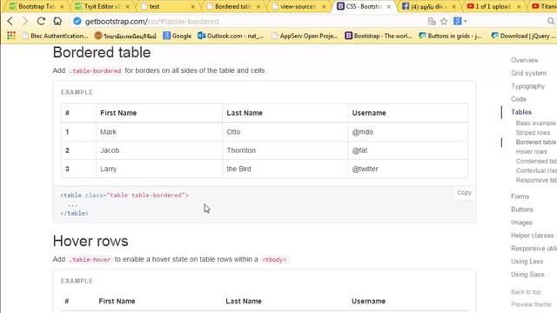Reload the page with the refresh icon
Image resolution: width=557 pixels, height=313 pixels.
pos(41,21)
